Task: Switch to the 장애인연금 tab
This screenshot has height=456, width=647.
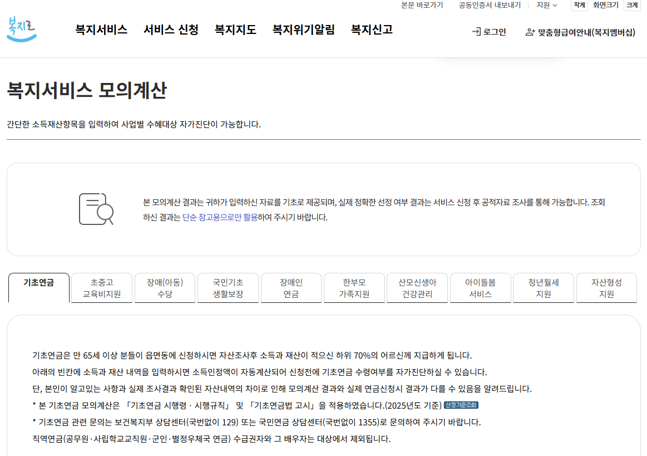Action: point(291,287)
